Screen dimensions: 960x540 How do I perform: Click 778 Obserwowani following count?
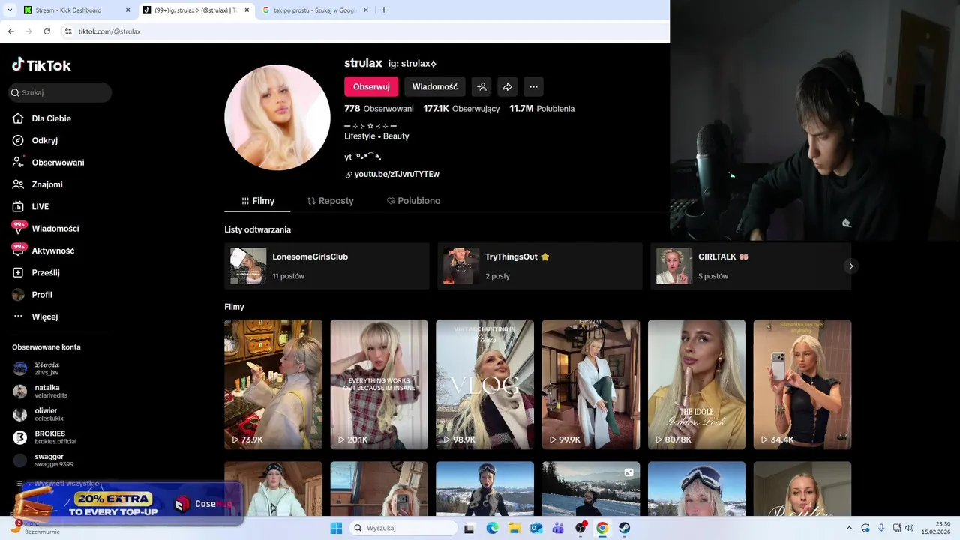click(379, 109)
